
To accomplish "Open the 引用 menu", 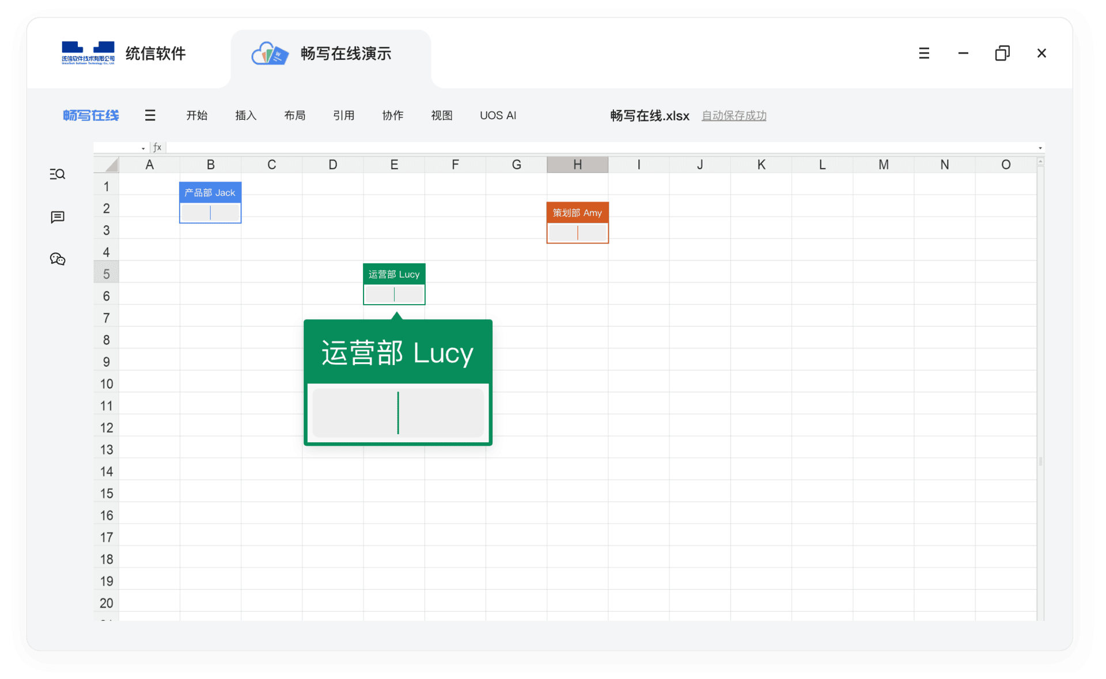I will pyautogui.click(x=343, y=115).
